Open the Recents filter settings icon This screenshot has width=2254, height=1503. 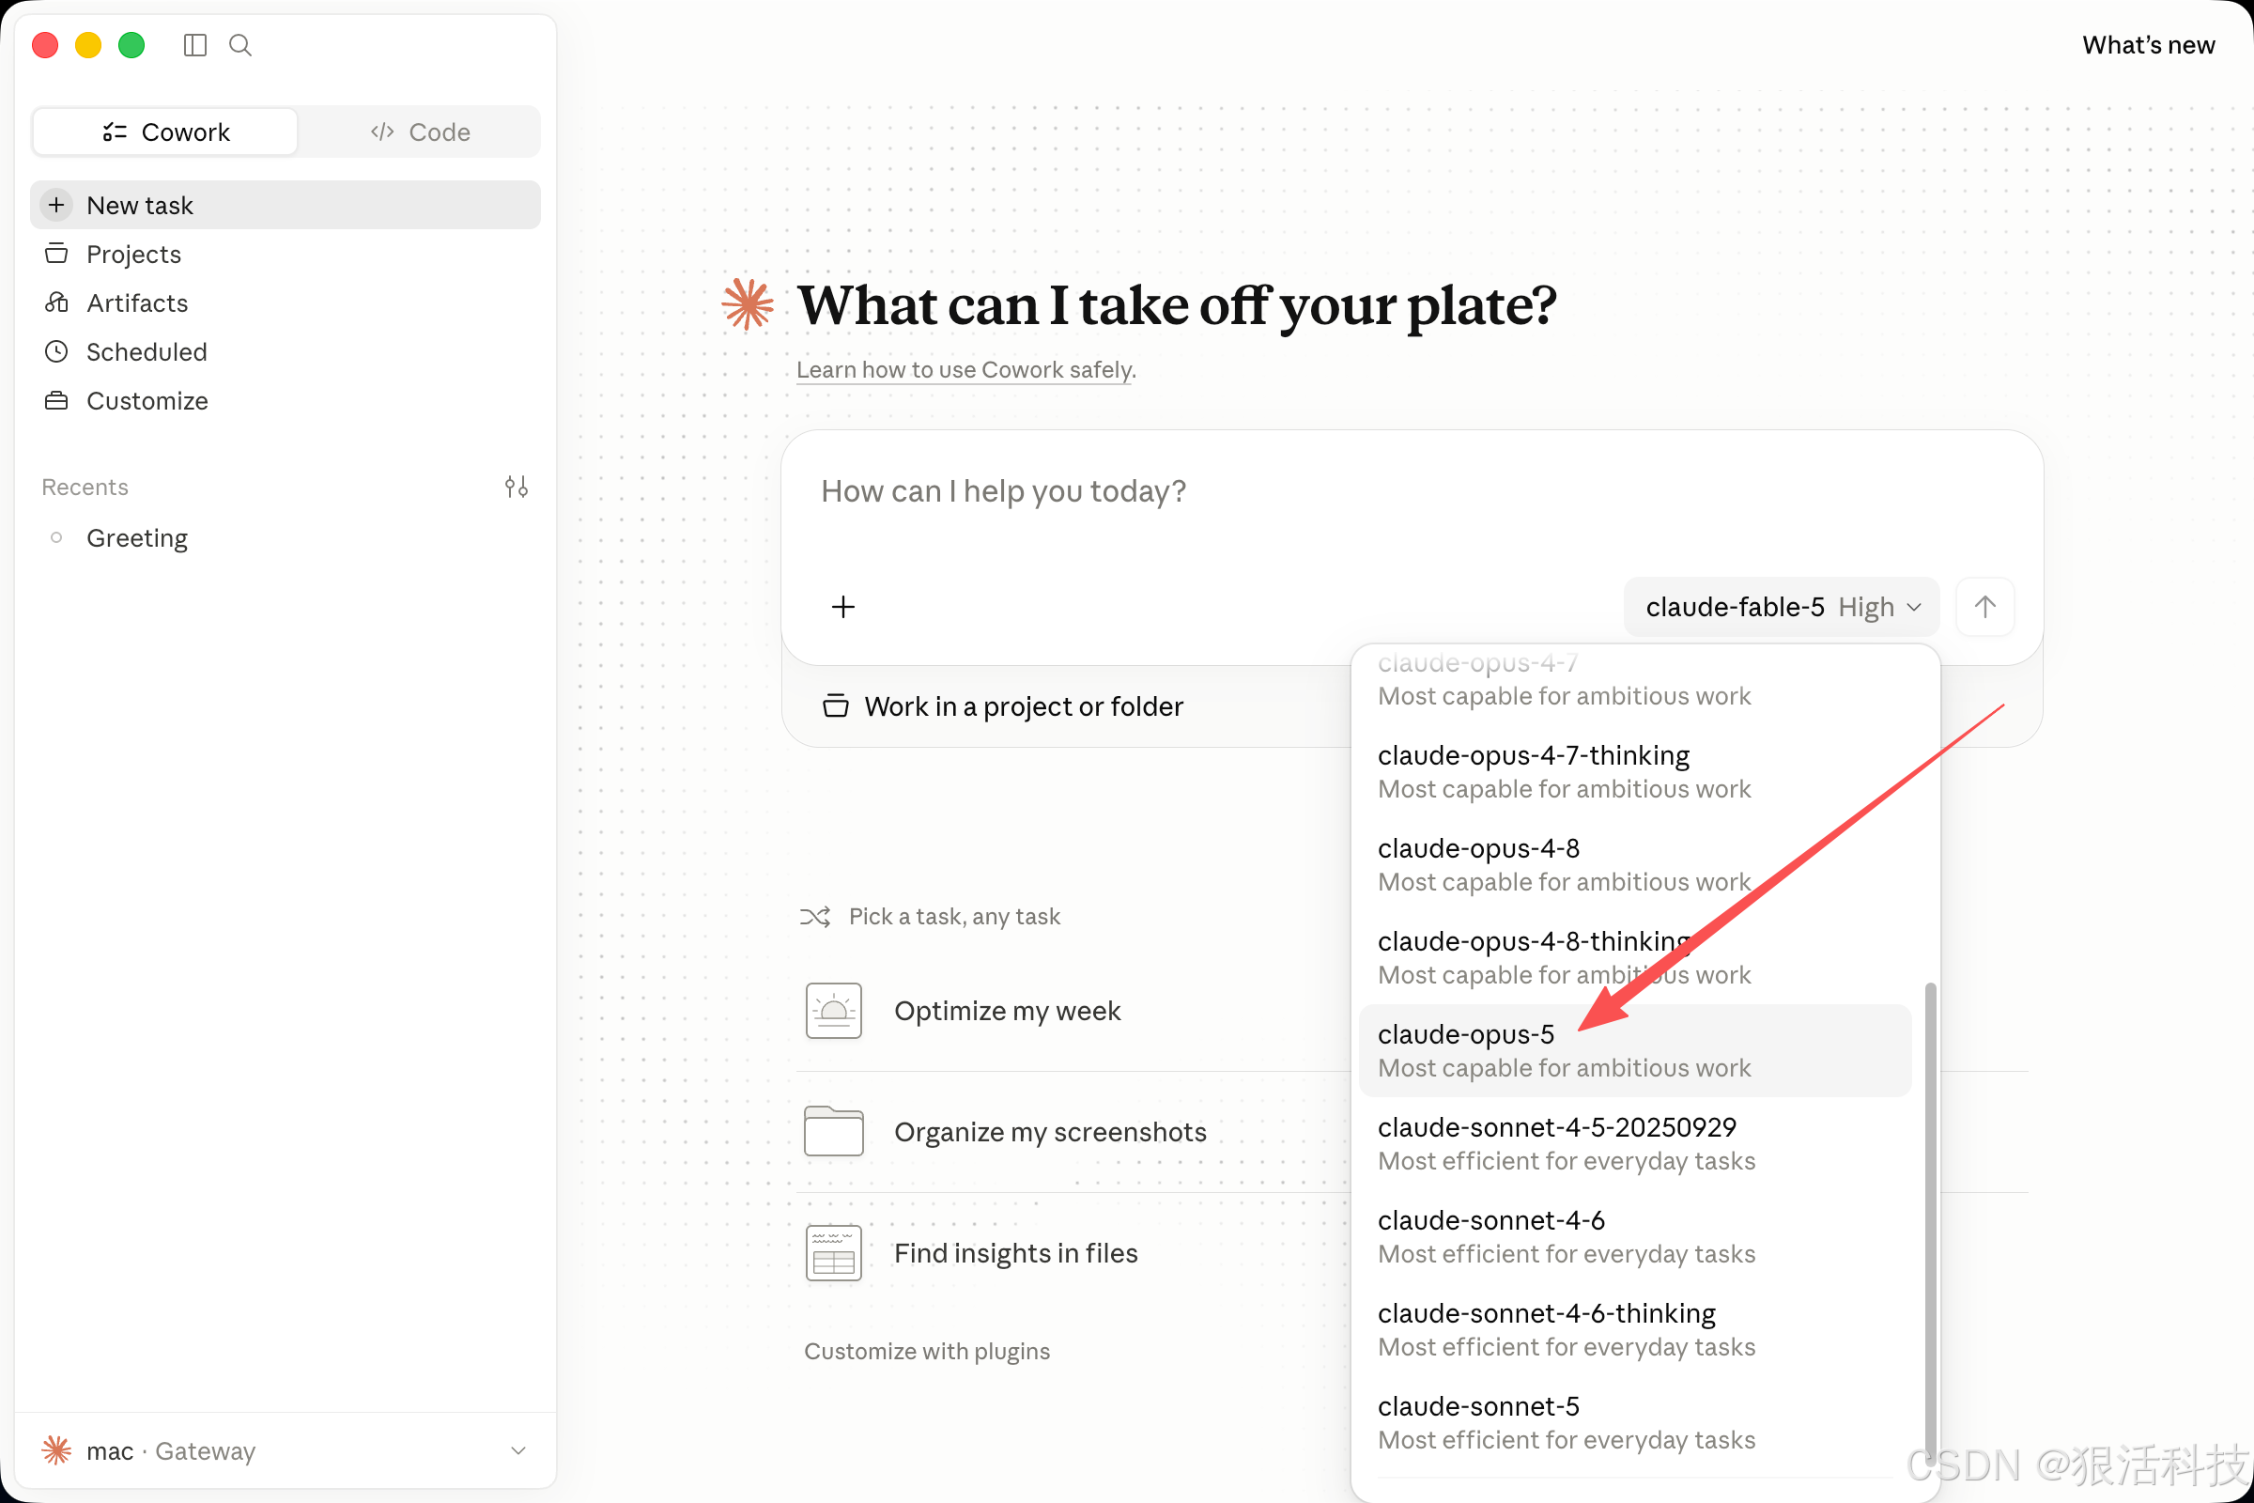(517, 487)
